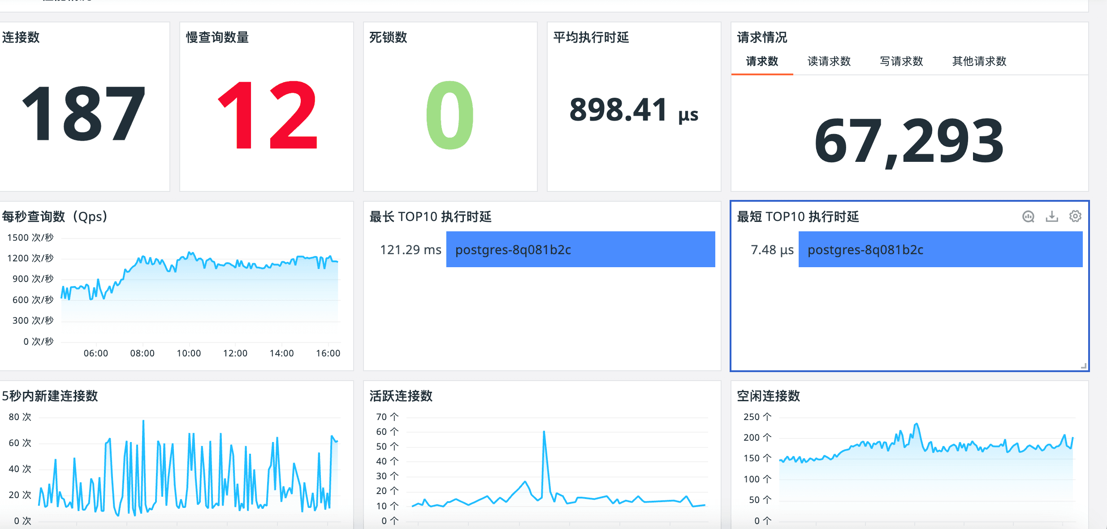Viewport: 1107px width, 529px height.
Task: Switch to the 写请求数 tab
Action: (x=901, y=61)
